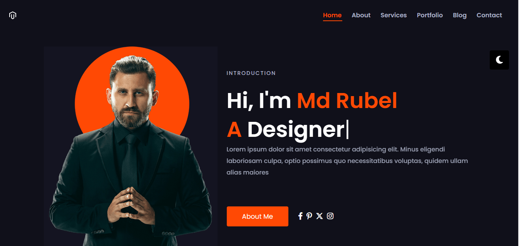Navigate to Services section
This screenshot has height=246, width=519.
(x=393, y=15)
